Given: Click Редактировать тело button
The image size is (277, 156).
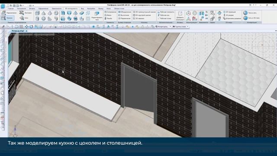Looking at the screenshot, I should tap(97, 16).
